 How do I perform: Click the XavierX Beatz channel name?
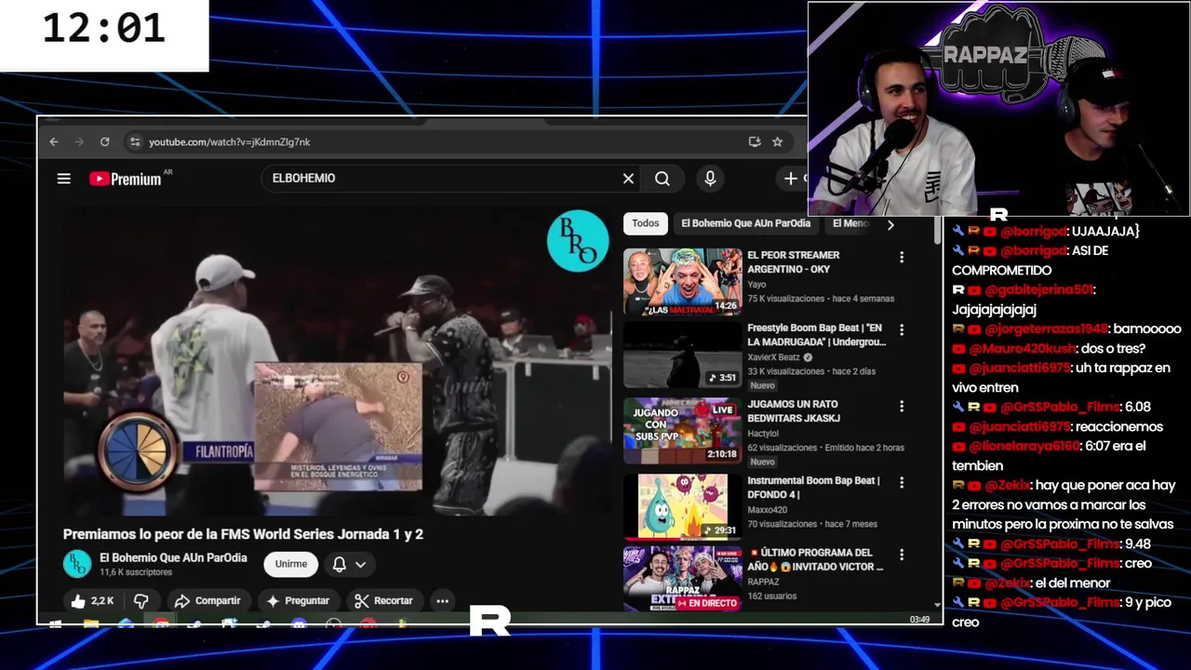tap(774, 357)
